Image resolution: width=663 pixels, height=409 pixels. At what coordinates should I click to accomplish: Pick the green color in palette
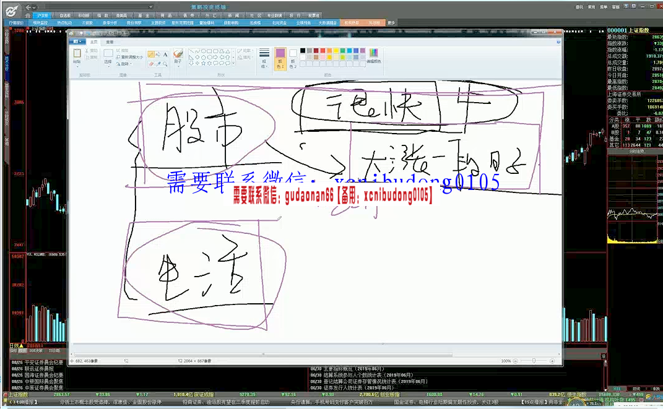342,51
